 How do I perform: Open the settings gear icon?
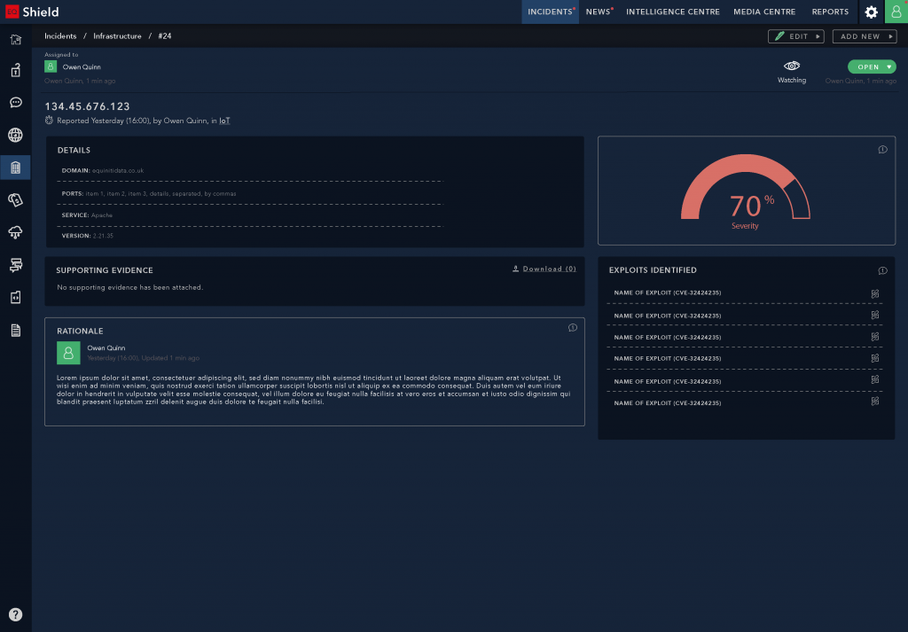872,12
